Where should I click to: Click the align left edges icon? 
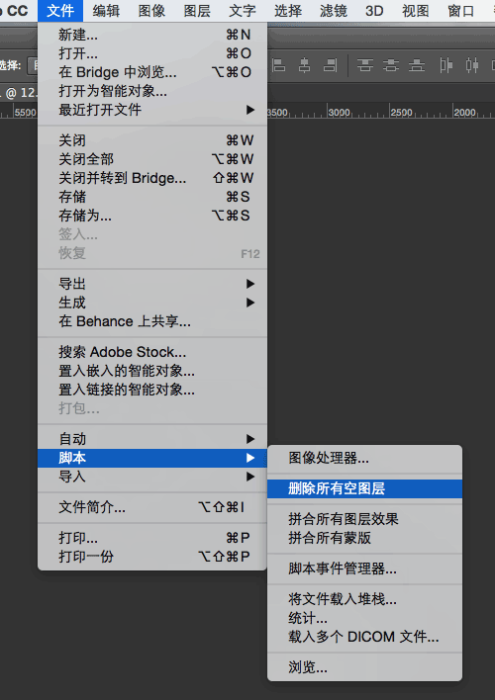tap(278, 65)
